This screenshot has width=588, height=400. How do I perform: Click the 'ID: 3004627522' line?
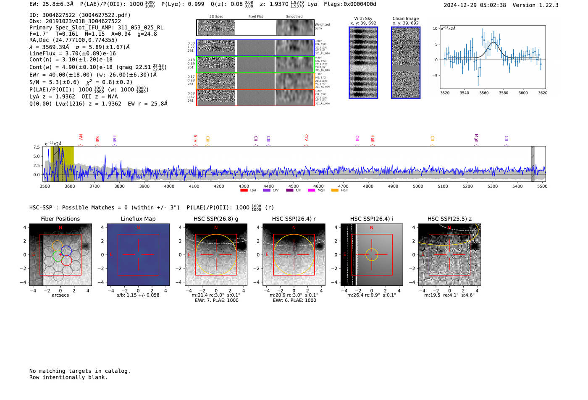point(80,15)
